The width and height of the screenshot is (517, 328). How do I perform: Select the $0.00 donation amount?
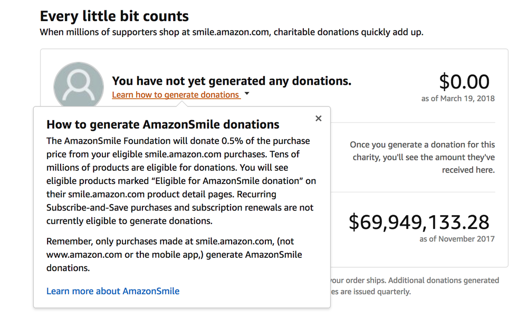(x=464, y=82)
